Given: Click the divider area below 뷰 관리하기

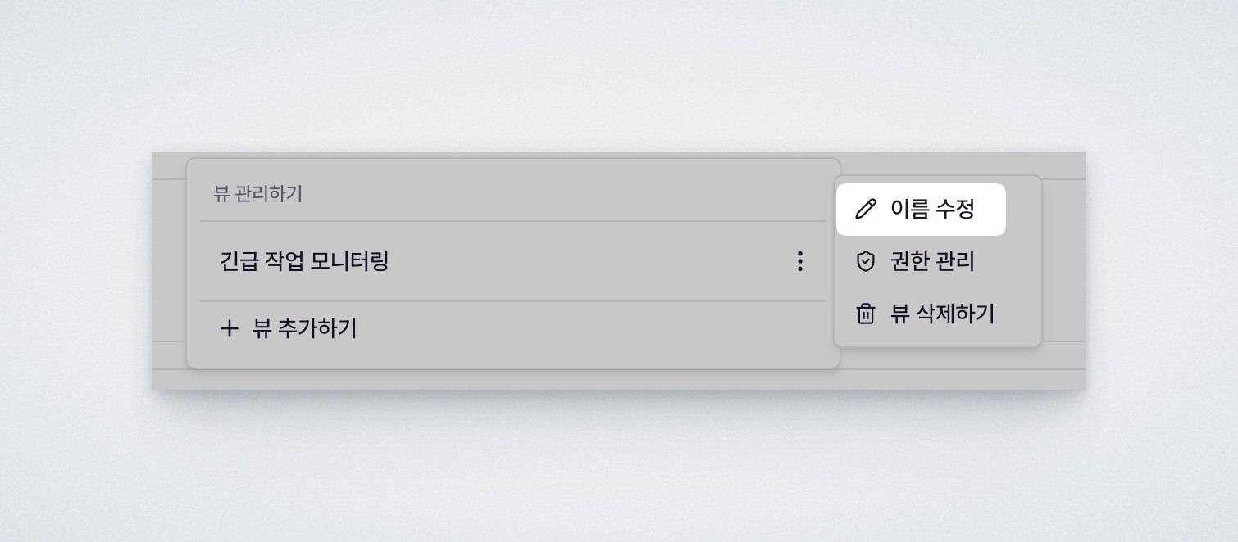Looking at the screenshot, I should [512, 220].
